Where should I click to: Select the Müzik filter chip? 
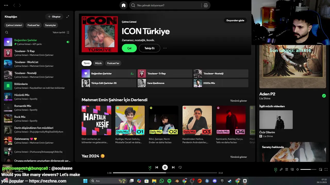(98, 63)
